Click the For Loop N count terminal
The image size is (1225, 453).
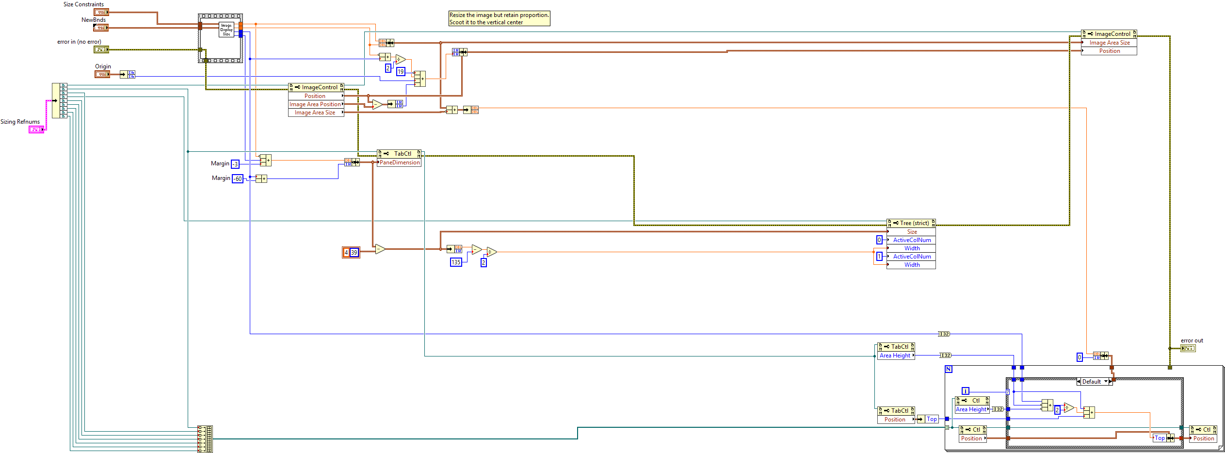[949, 369]
